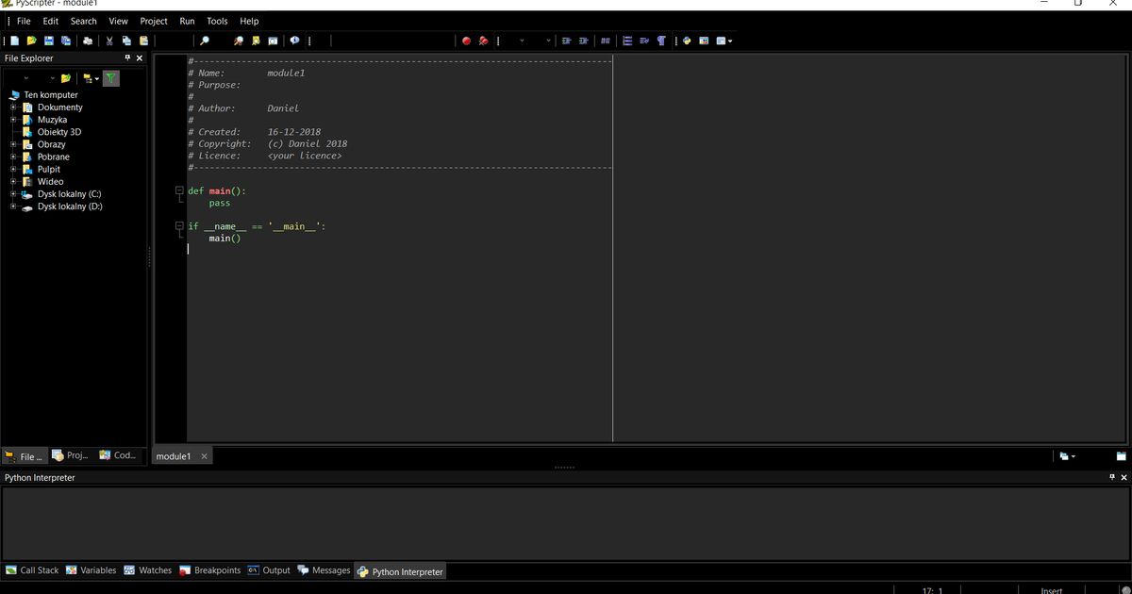
Task: Select the Pulpit folder in File Explorer
Action: tap(48, 170)
